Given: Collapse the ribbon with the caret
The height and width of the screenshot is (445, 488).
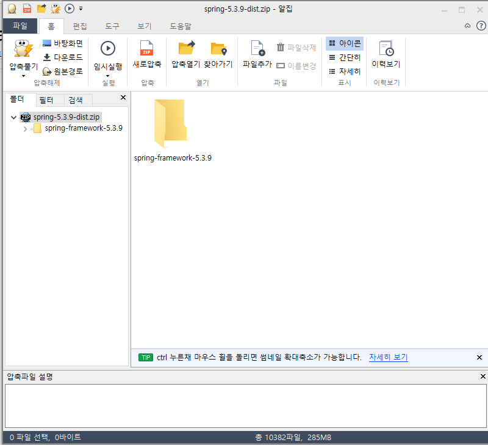Looking at the screenshot, I should point(467,26).
